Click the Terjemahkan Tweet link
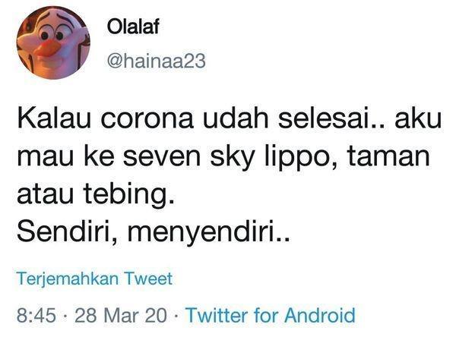This screenshot has height=337, width=456. click(x=95, y=278)
